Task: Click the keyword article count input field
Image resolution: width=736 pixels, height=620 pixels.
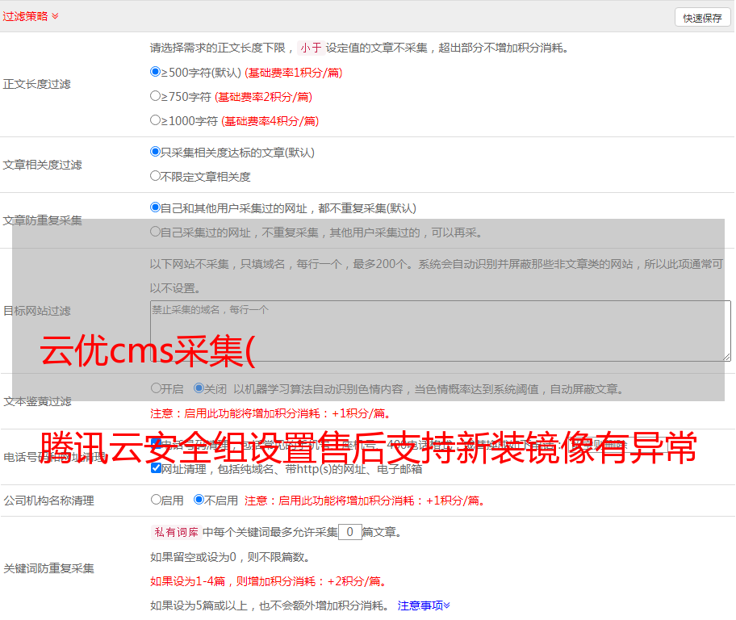Action: (x=350, y=532)
